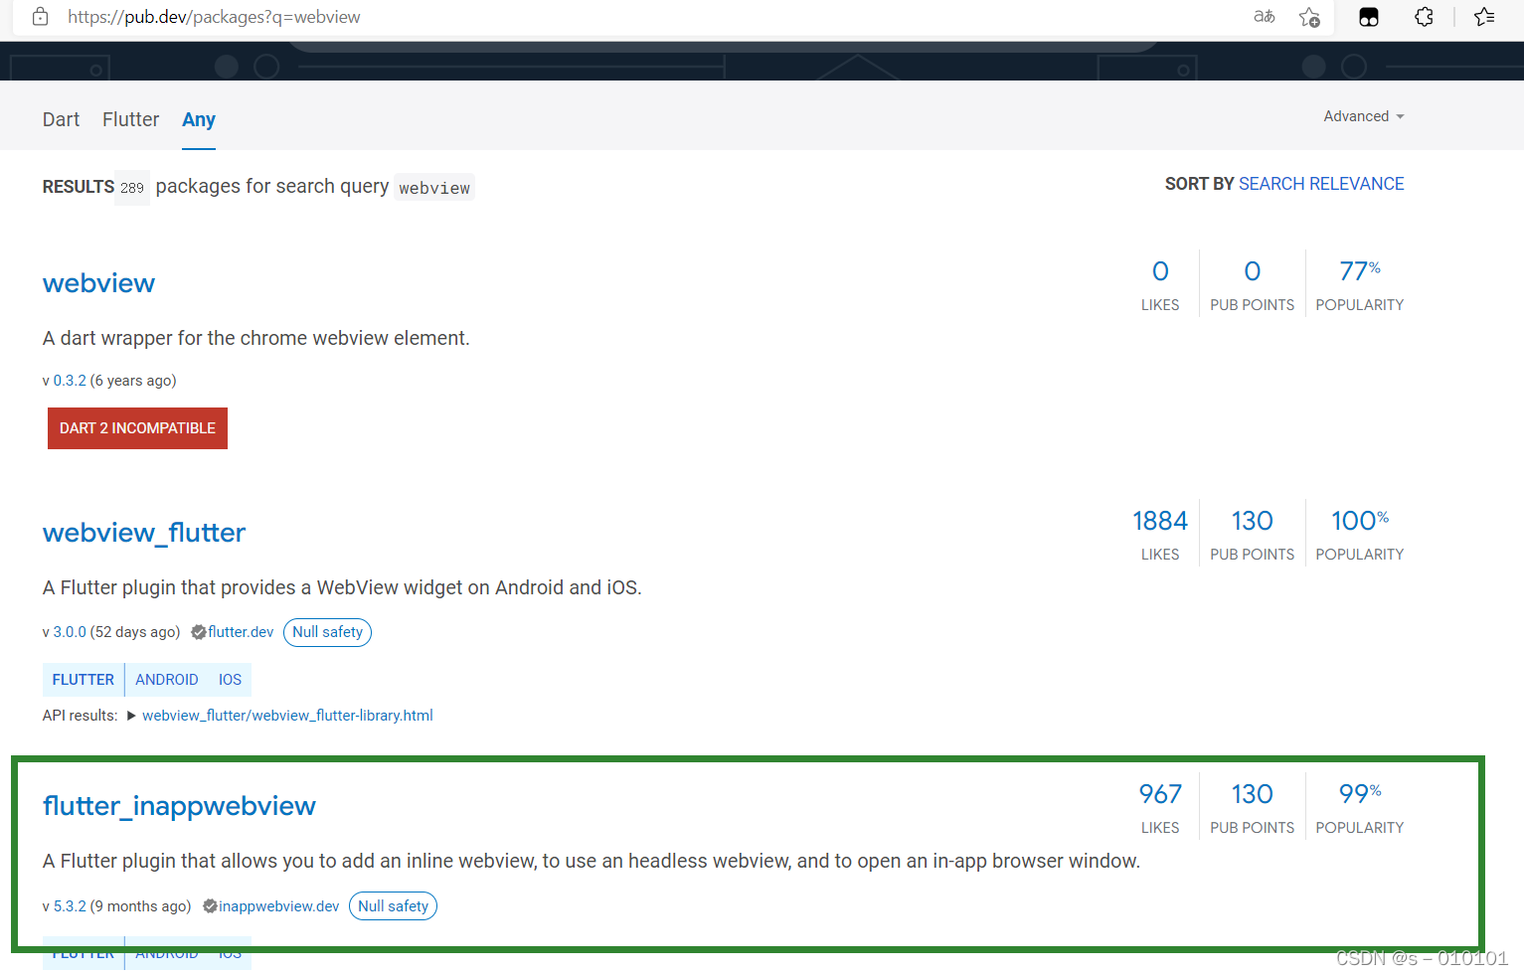Viewport: 1524px width, 975px height.
Task: Click the 99% popularity score
Action: 1360,794
